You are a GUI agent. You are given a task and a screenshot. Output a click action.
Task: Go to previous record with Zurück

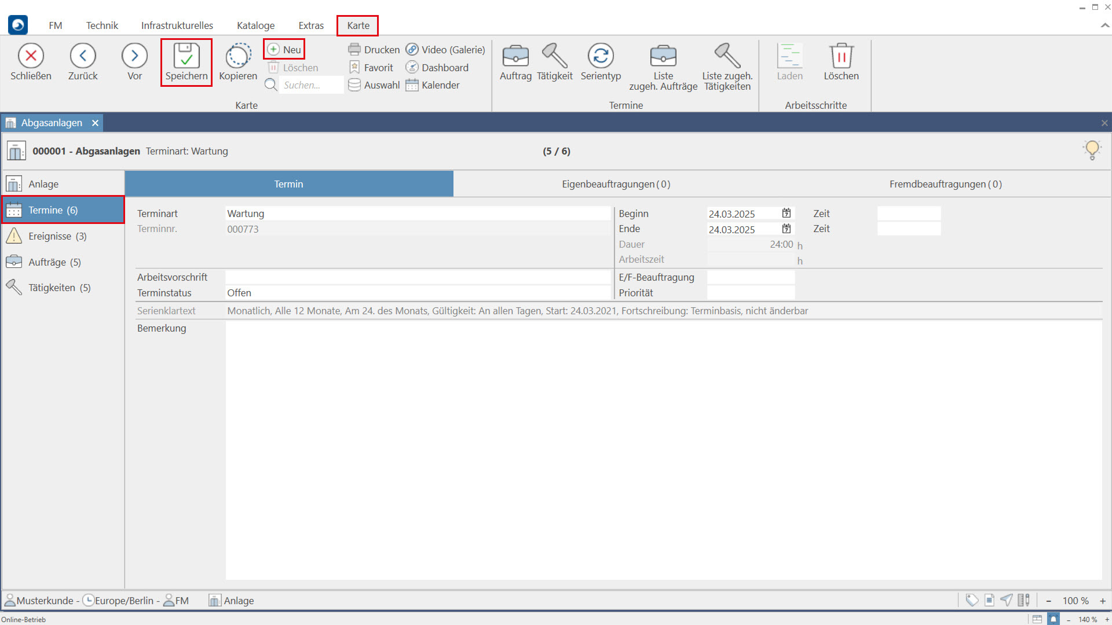[83, 57]
